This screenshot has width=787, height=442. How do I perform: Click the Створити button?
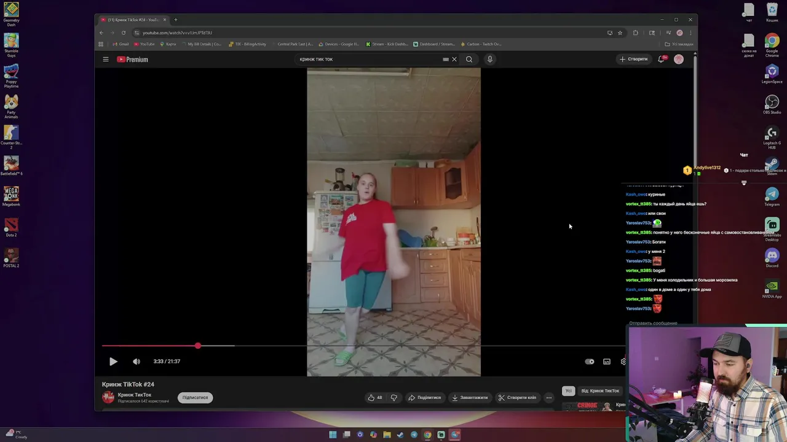coord(633,59)
